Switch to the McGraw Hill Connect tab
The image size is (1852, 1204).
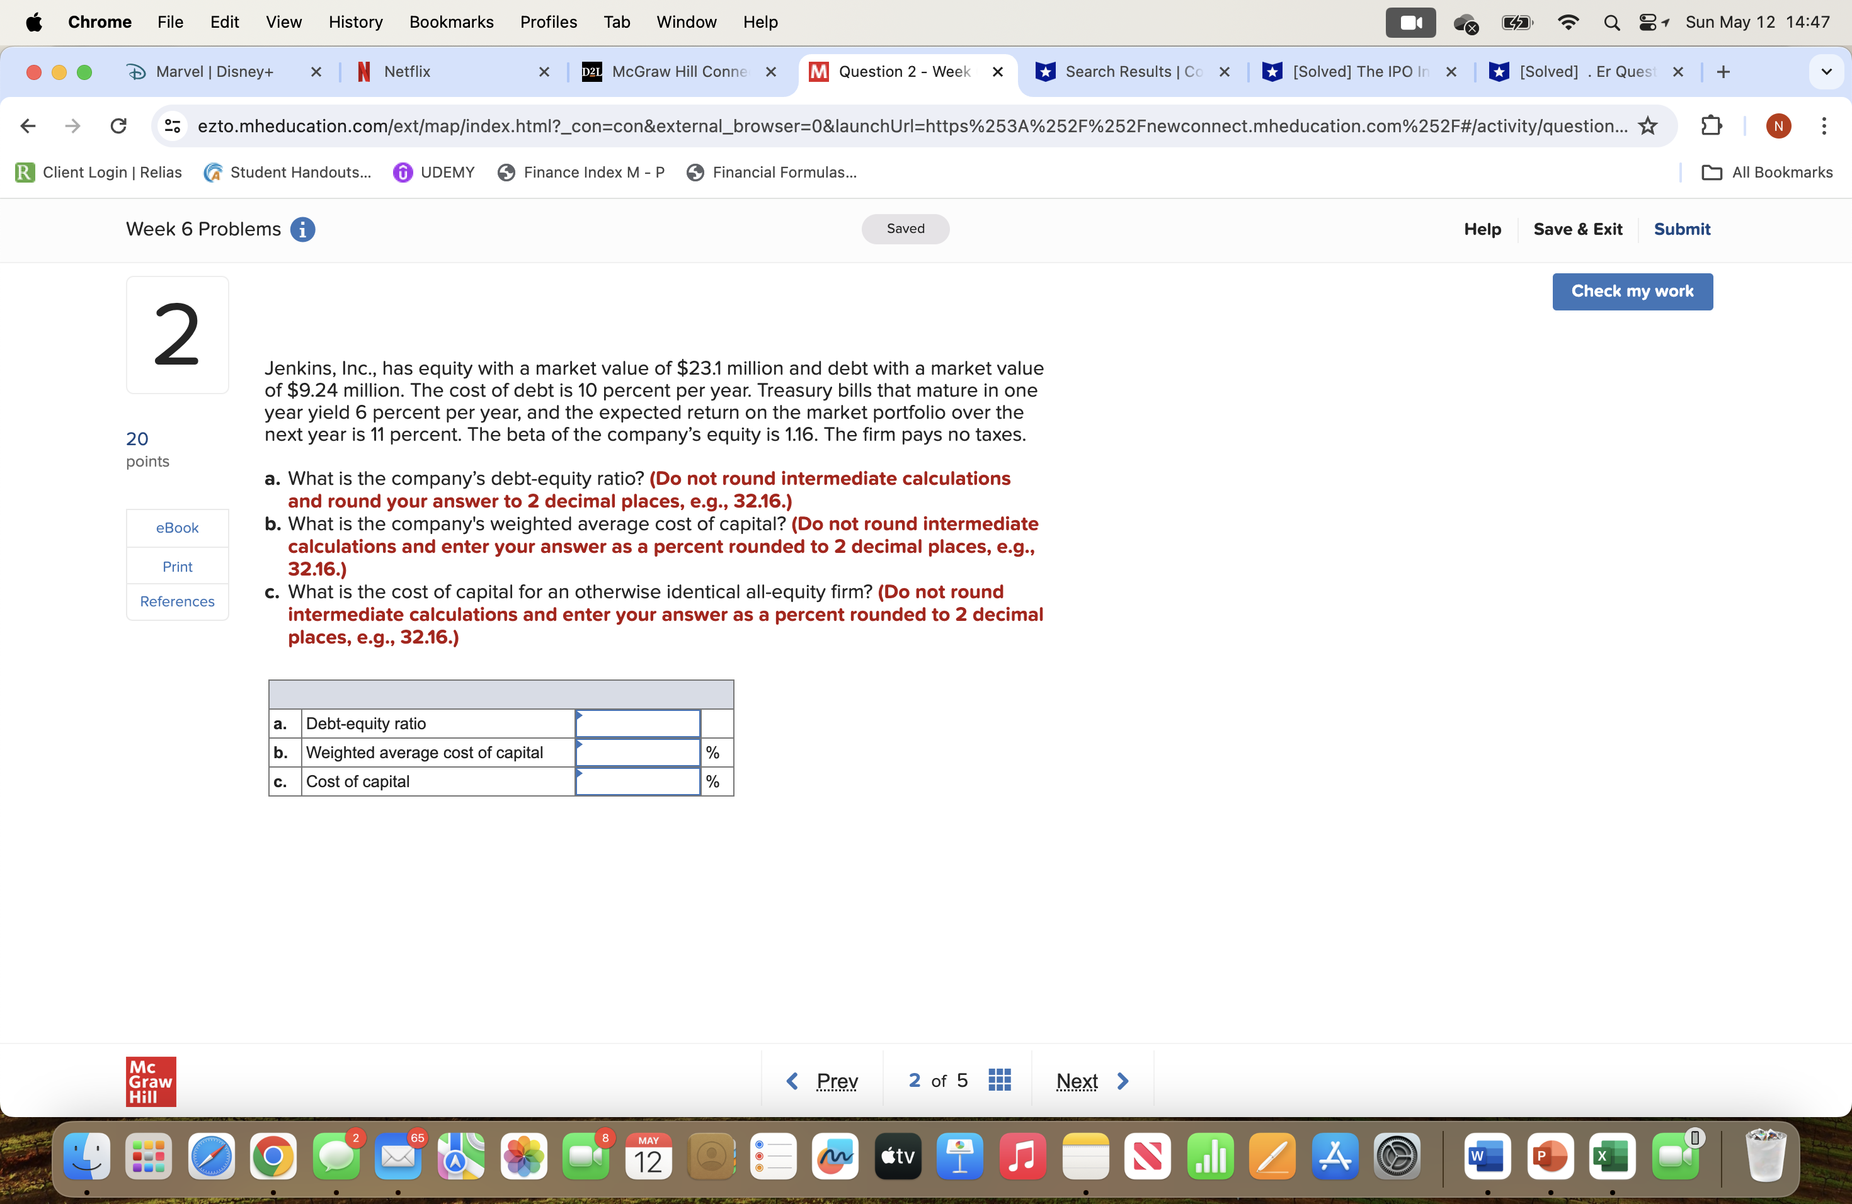pyautogui.click(x=678, y=72)
